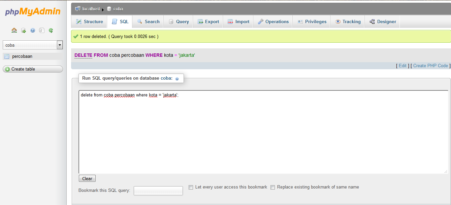The height and width of the screenshot is (205, 451).
Task: Open the Tracking tab
Action: (x=348, y=22)
